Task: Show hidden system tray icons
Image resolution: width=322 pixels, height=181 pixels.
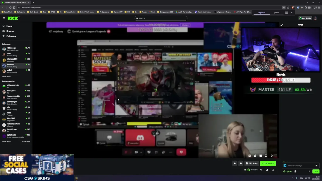Action: (x=293, y=178)
